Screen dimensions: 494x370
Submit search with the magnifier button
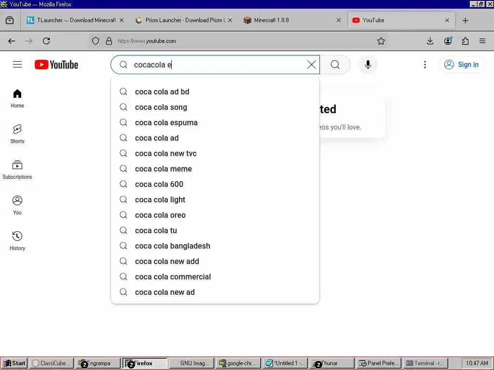[x=335, y=65]
